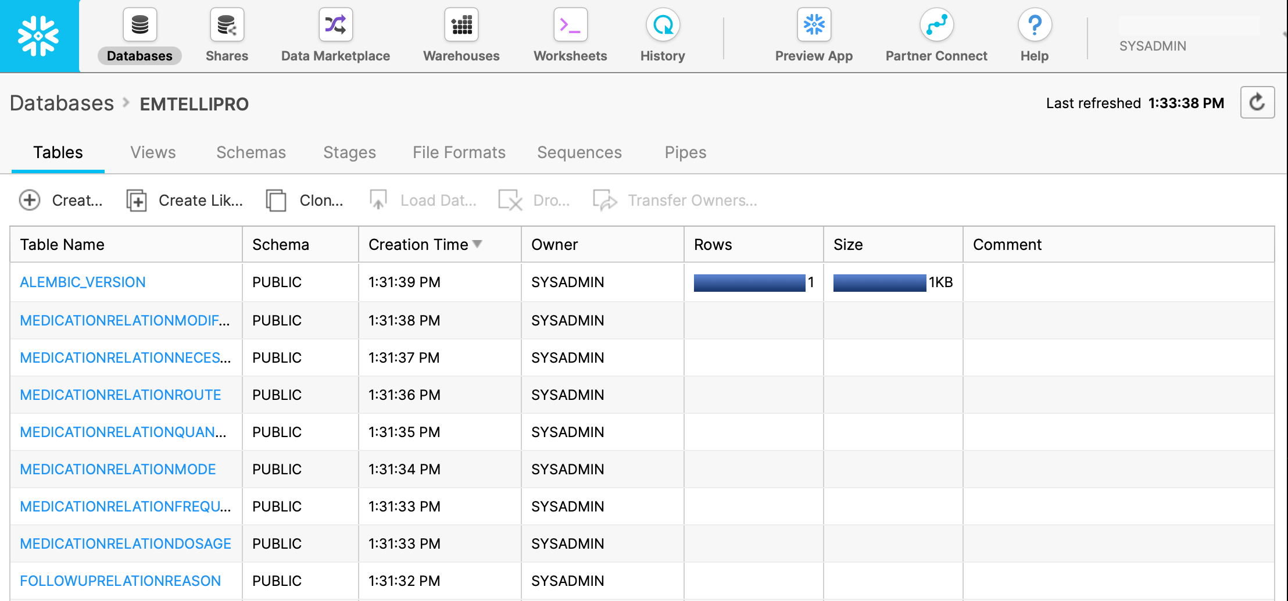
Task: Open the Warehouses icon
Action: [461, 25]
